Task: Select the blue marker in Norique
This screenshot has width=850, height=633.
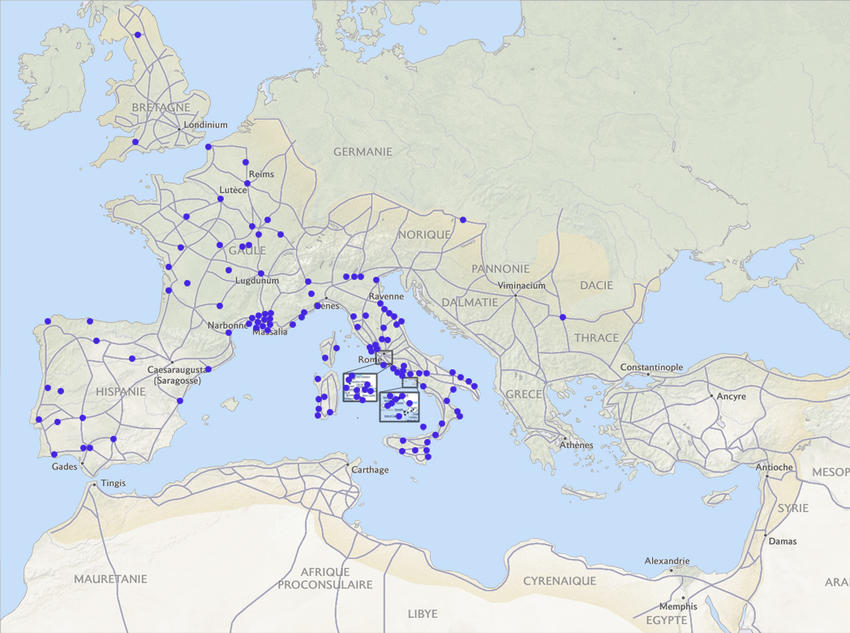Action: 463,220
